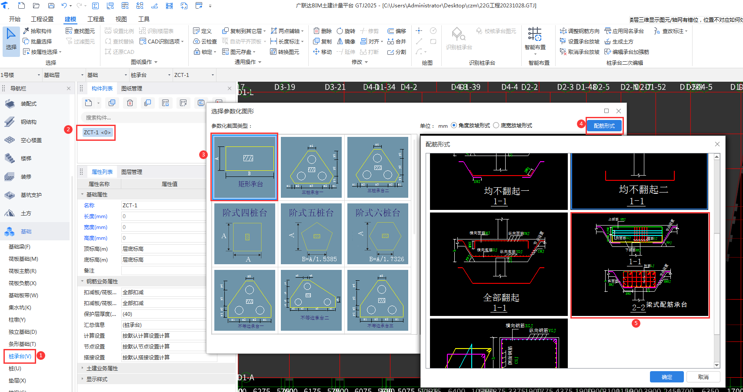The height and width of the screenshot is (392, 743).
Task: Click the new component icon in 构件列表
Action: click(89, 103)
